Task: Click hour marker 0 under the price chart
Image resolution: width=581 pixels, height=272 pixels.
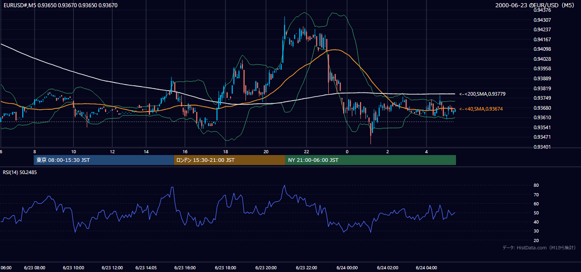Action: (347, 151)
